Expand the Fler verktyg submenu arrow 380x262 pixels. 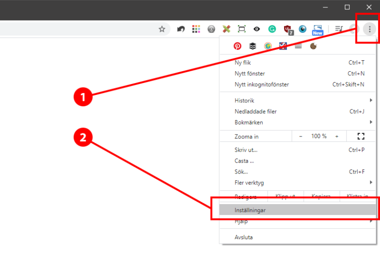click(x=371, y=182)
